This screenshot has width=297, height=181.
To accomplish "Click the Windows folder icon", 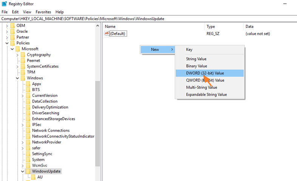I will pos(23,78).
